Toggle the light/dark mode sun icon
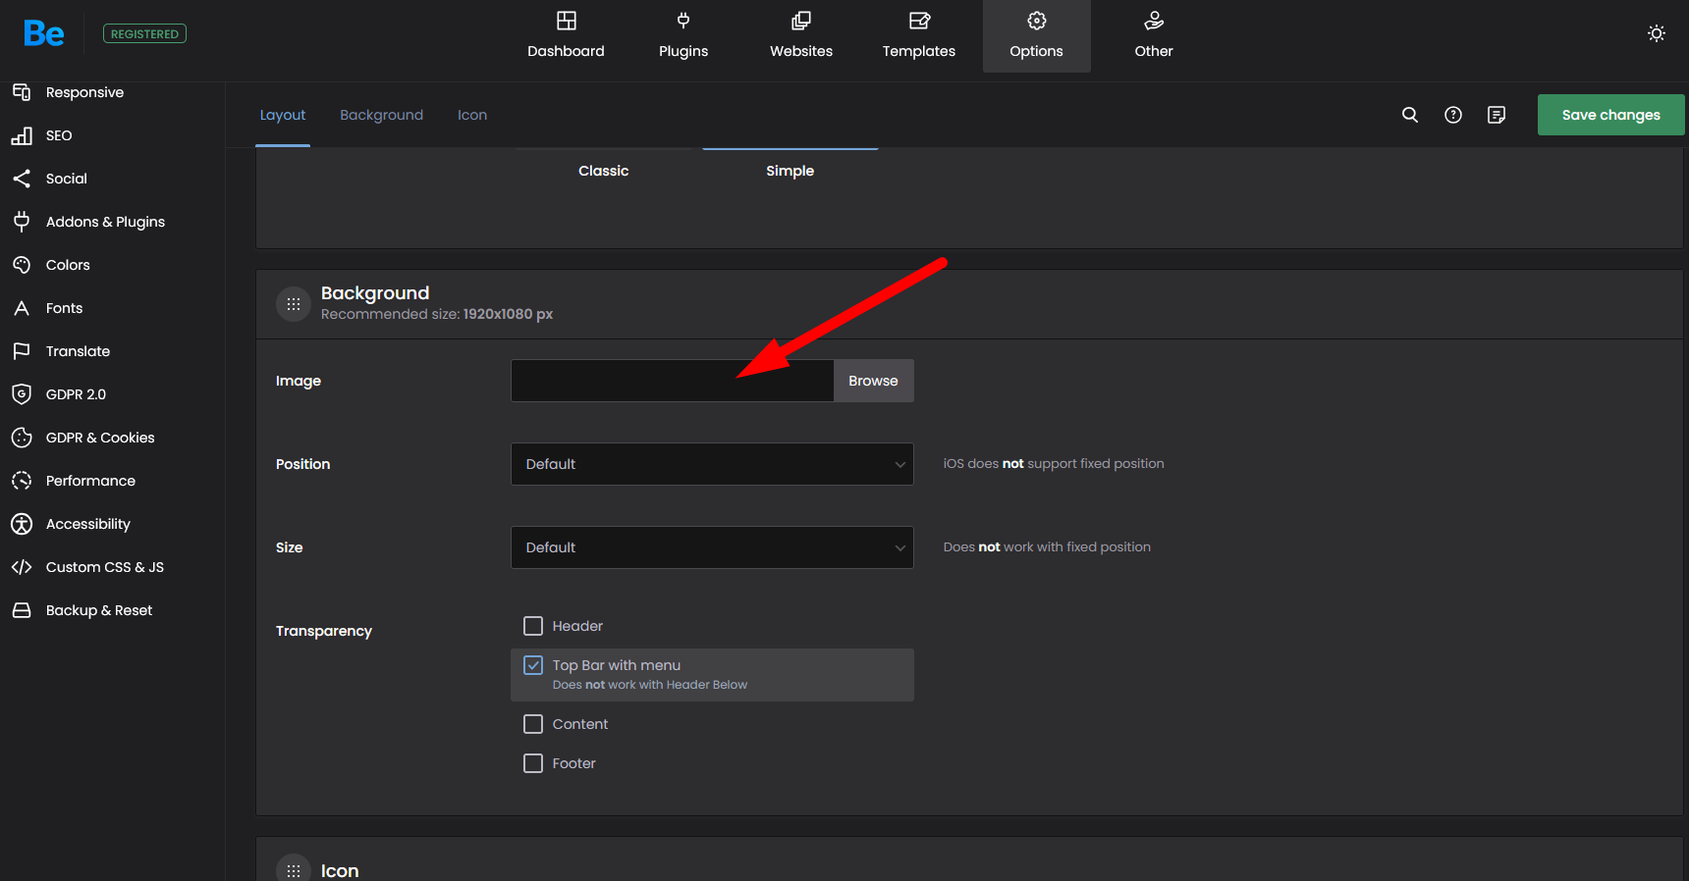 [1656, 33]
